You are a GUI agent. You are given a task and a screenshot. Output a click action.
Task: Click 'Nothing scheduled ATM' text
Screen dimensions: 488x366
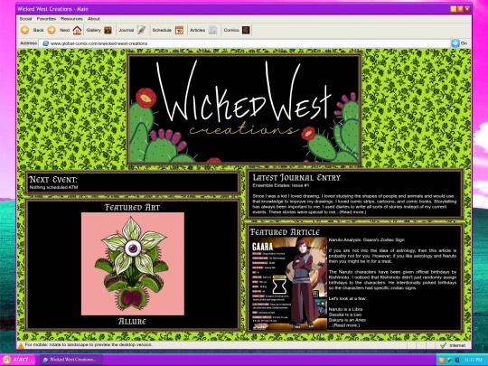pos(53,187)
